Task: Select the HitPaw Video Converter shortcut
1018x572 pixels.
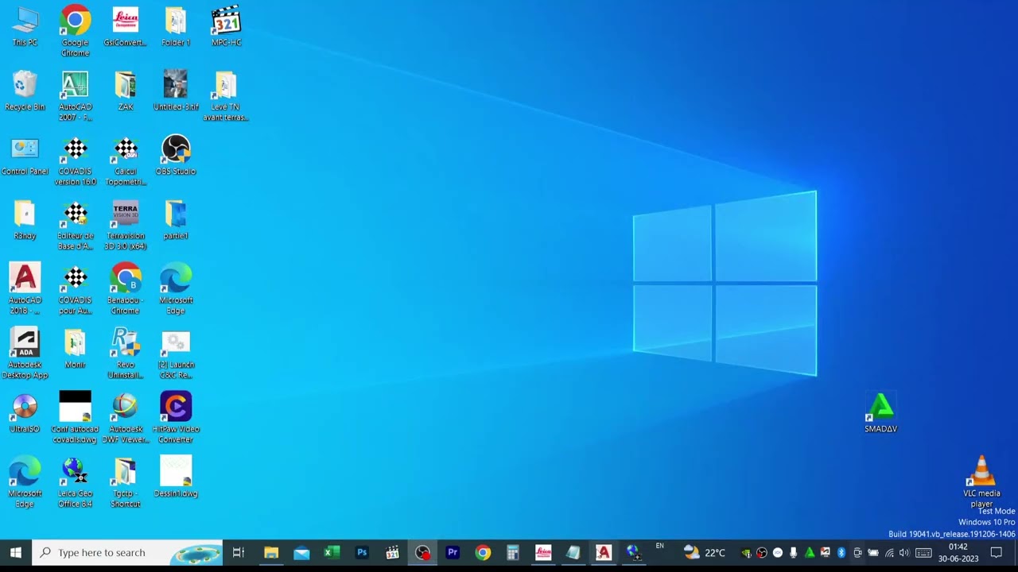Action: [176, 418]
